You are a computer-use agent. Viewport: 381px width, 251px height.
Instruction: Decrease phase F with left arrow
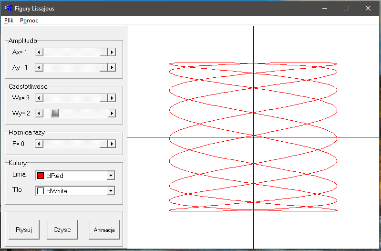tap(39, 144)
